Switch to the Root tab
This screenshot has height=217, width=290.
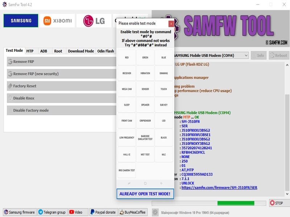pos(58,51)
